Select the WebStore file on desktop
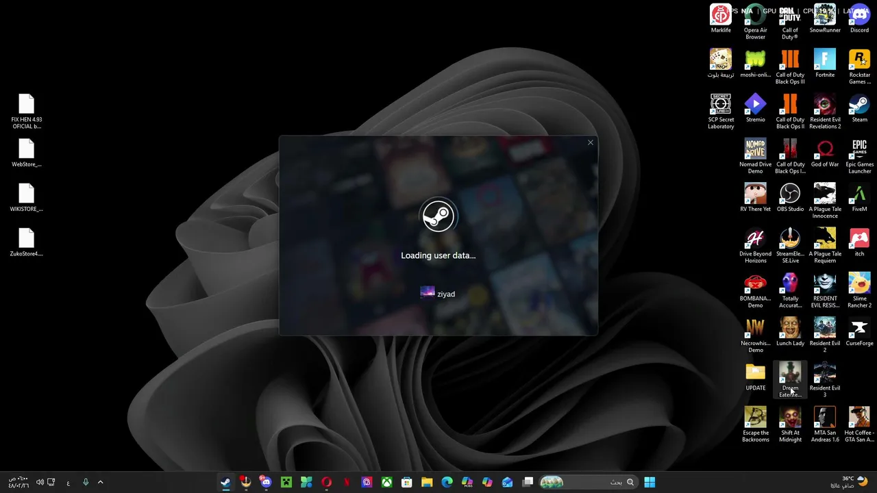This screenshot has width=877, height=493. coord(27,153)
